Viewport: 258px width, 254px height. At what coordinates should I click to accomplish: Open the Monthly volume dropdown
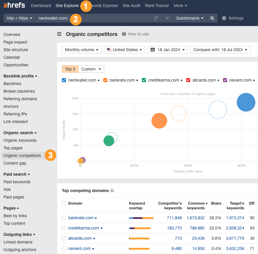[81, 50]
